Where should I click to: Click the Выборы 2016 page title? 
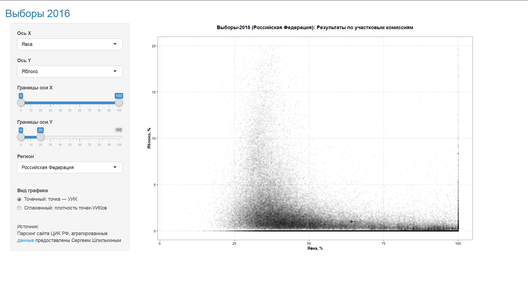coord(38,13)
